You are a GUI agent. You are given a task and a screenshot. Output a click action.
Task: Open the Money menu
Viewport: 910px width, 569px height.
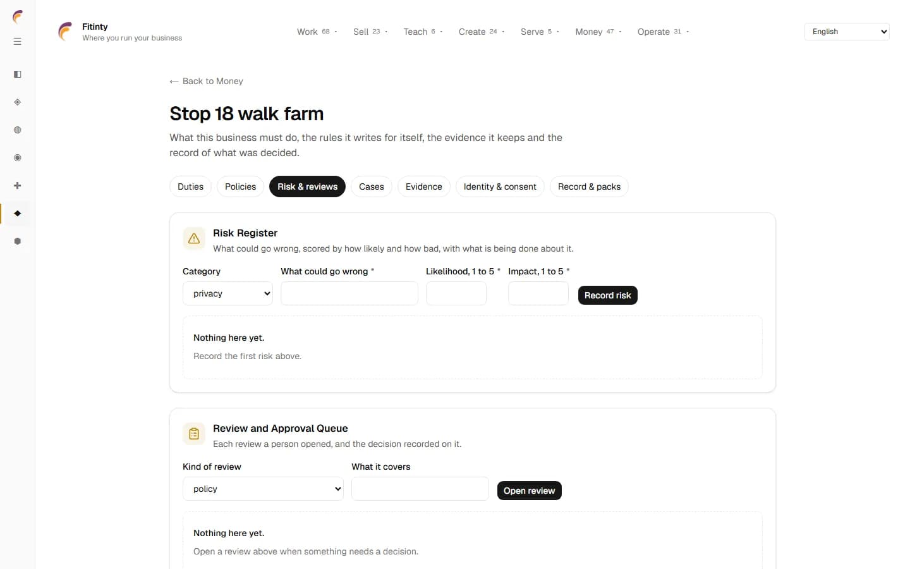click(598, 32)
